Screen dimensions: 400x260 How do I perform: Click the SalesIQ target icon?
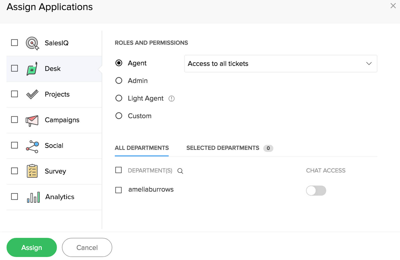pos(32,43)
